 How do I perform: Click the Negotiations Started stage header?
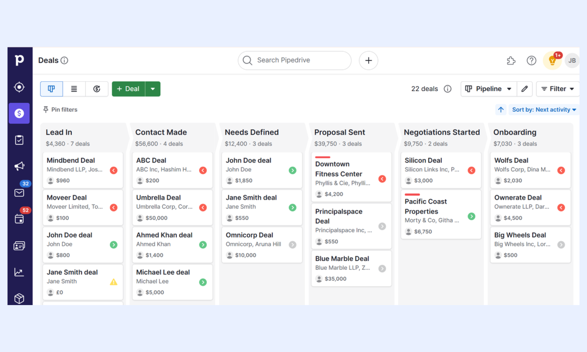(442, 132)
